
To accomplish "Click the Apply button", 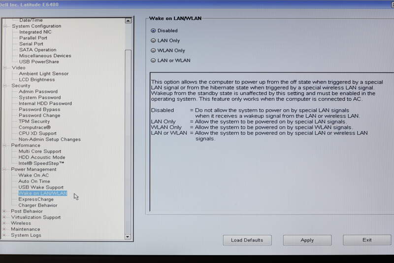I will click(307, 240).
